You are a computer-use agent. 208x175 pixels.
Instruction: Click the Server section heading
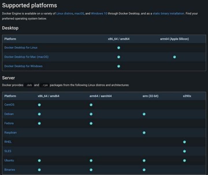tap(8, 78)
